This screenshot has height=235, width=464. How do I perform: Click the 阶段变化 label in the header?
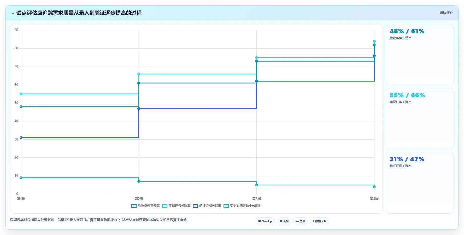[446, 13]
